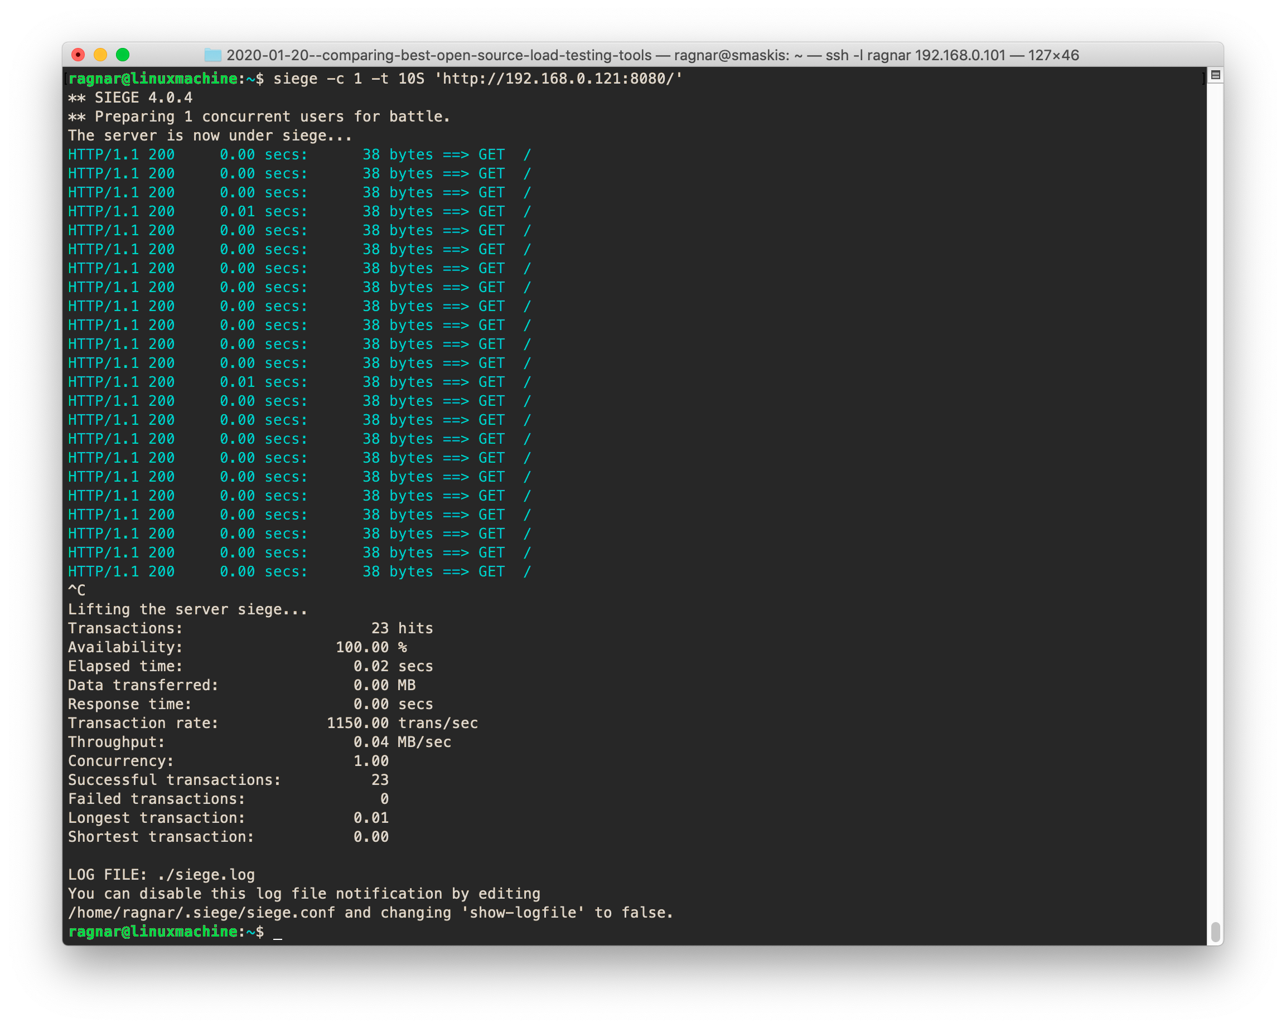Click the '** SIEGE 4.0.4' version line
The image size is (1286, 1028).
(x=130, y=98)
